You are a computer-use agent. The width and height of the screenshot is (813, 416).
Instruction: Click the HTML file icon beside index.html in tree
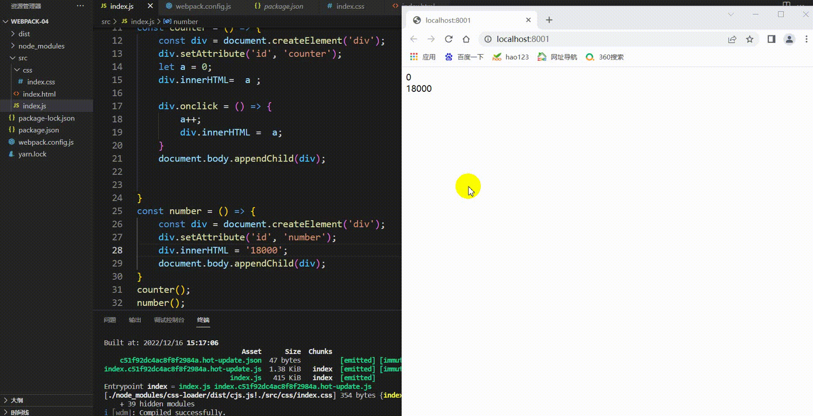pos(16,94)
